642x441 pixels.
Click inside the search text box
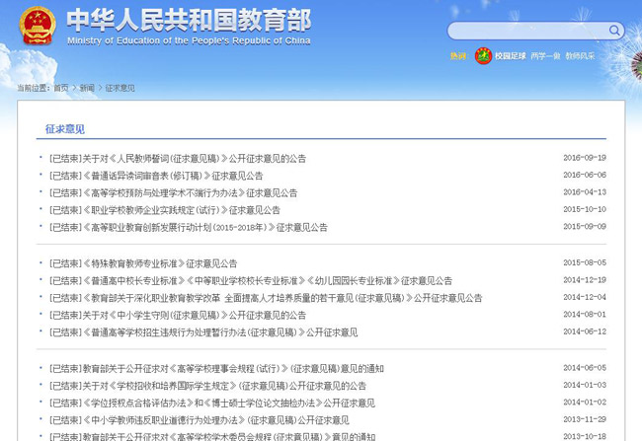pyautogui.click(x=528, y=31)
